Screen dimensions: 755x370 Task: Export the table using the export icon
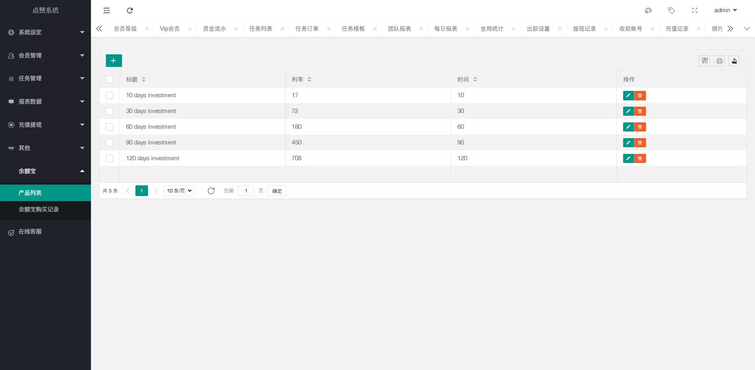pyautogui.click(x=734, y=61)
